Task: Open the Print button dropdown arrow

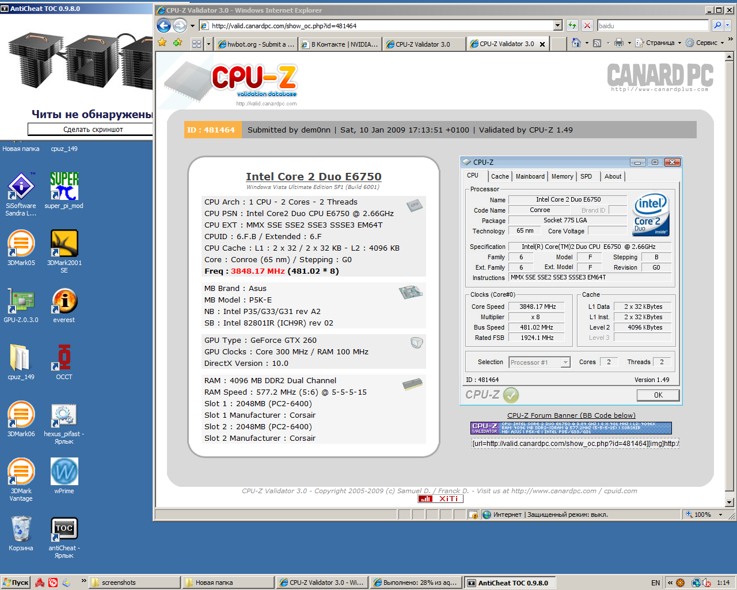Action: 629,43
